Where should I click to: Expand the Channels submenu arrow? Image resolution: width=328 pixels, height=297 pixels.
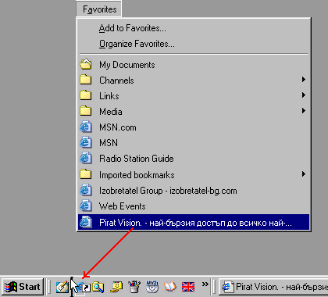pyautogui.click(x=303, y=80)
